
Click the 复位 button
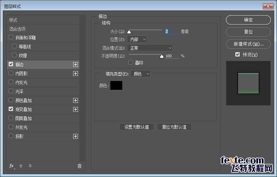click(x=248, y=32)
